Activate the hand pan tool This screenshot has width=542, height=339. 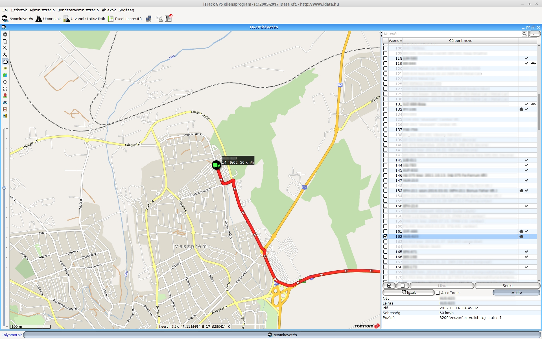tap(5, 62)
